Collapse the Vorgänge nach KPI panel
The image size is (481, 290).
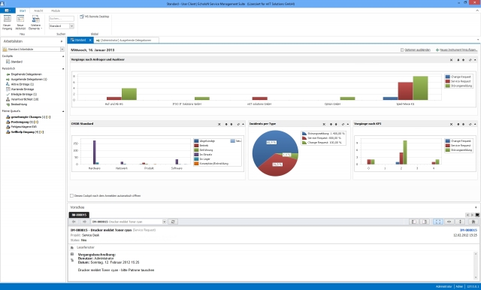[475, 125]
